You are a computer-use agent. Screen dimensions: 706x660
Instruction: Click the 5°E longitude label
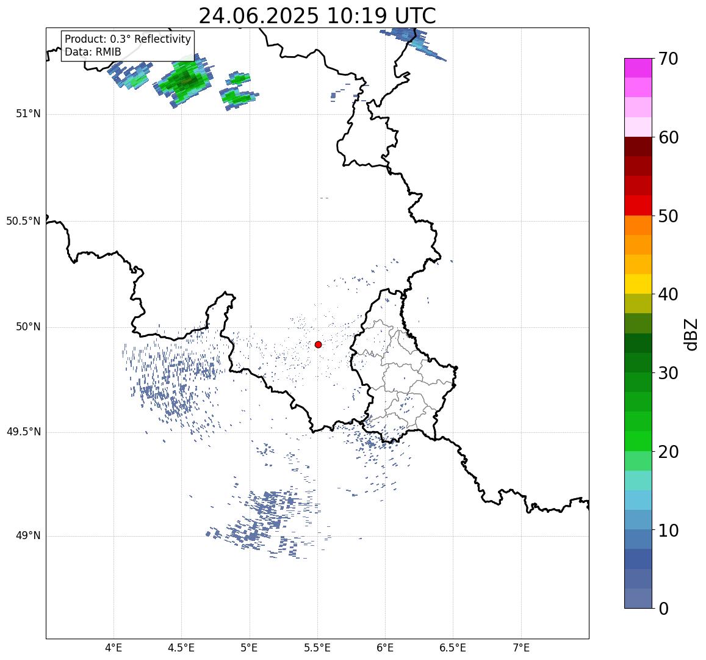pyautogui.click(x=249, y=648)
